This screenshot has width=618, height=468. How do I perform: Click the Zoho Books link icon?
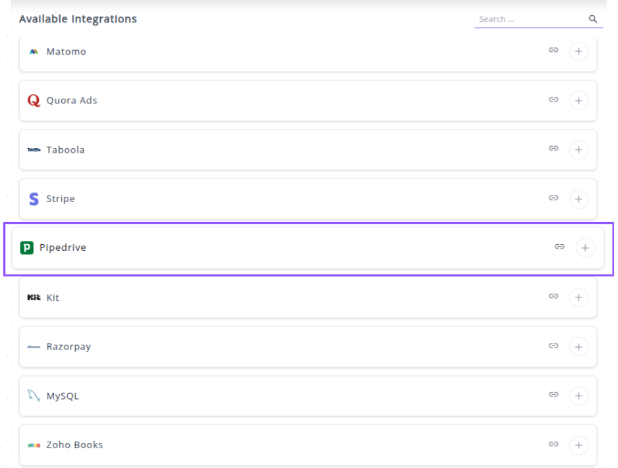[x=553, y=444]
